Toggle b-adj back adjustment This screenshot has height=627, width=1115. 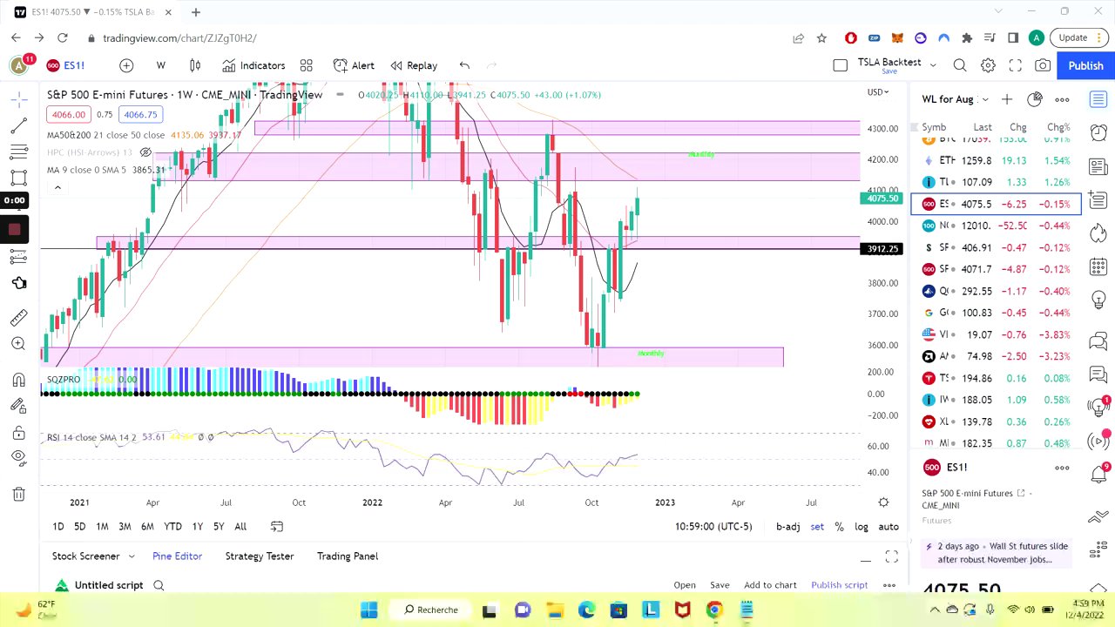click(787, 526)
